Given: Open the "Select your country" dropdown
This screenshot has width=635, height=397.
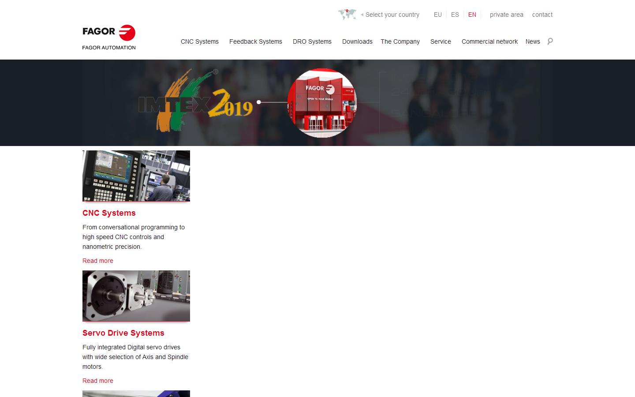Looking at the screenshot, I should point(392,15).
